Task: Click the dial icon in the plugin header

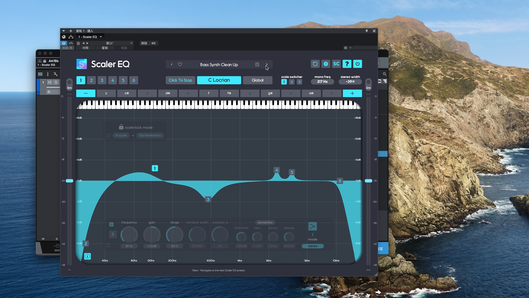Action: (x=64, y=37)
